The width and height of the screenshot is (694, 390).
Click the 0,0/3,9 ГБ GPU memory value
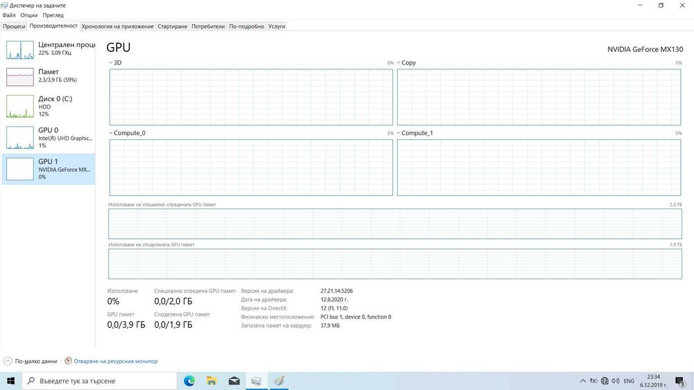[126, 325]
